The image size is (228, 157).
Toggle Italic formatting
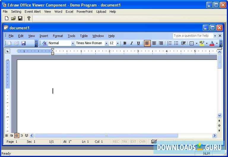click(x=132, y=43)
